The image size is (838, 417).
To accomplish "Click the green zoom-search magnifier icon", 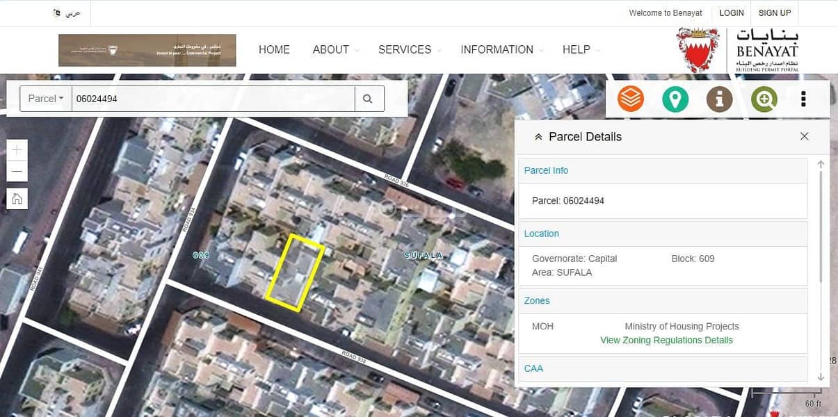I will (764, 99).
